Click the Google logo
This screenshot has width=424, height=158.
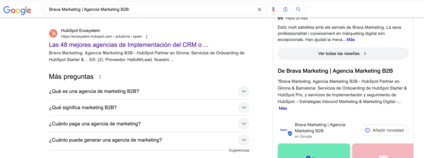tap(17, 10)
